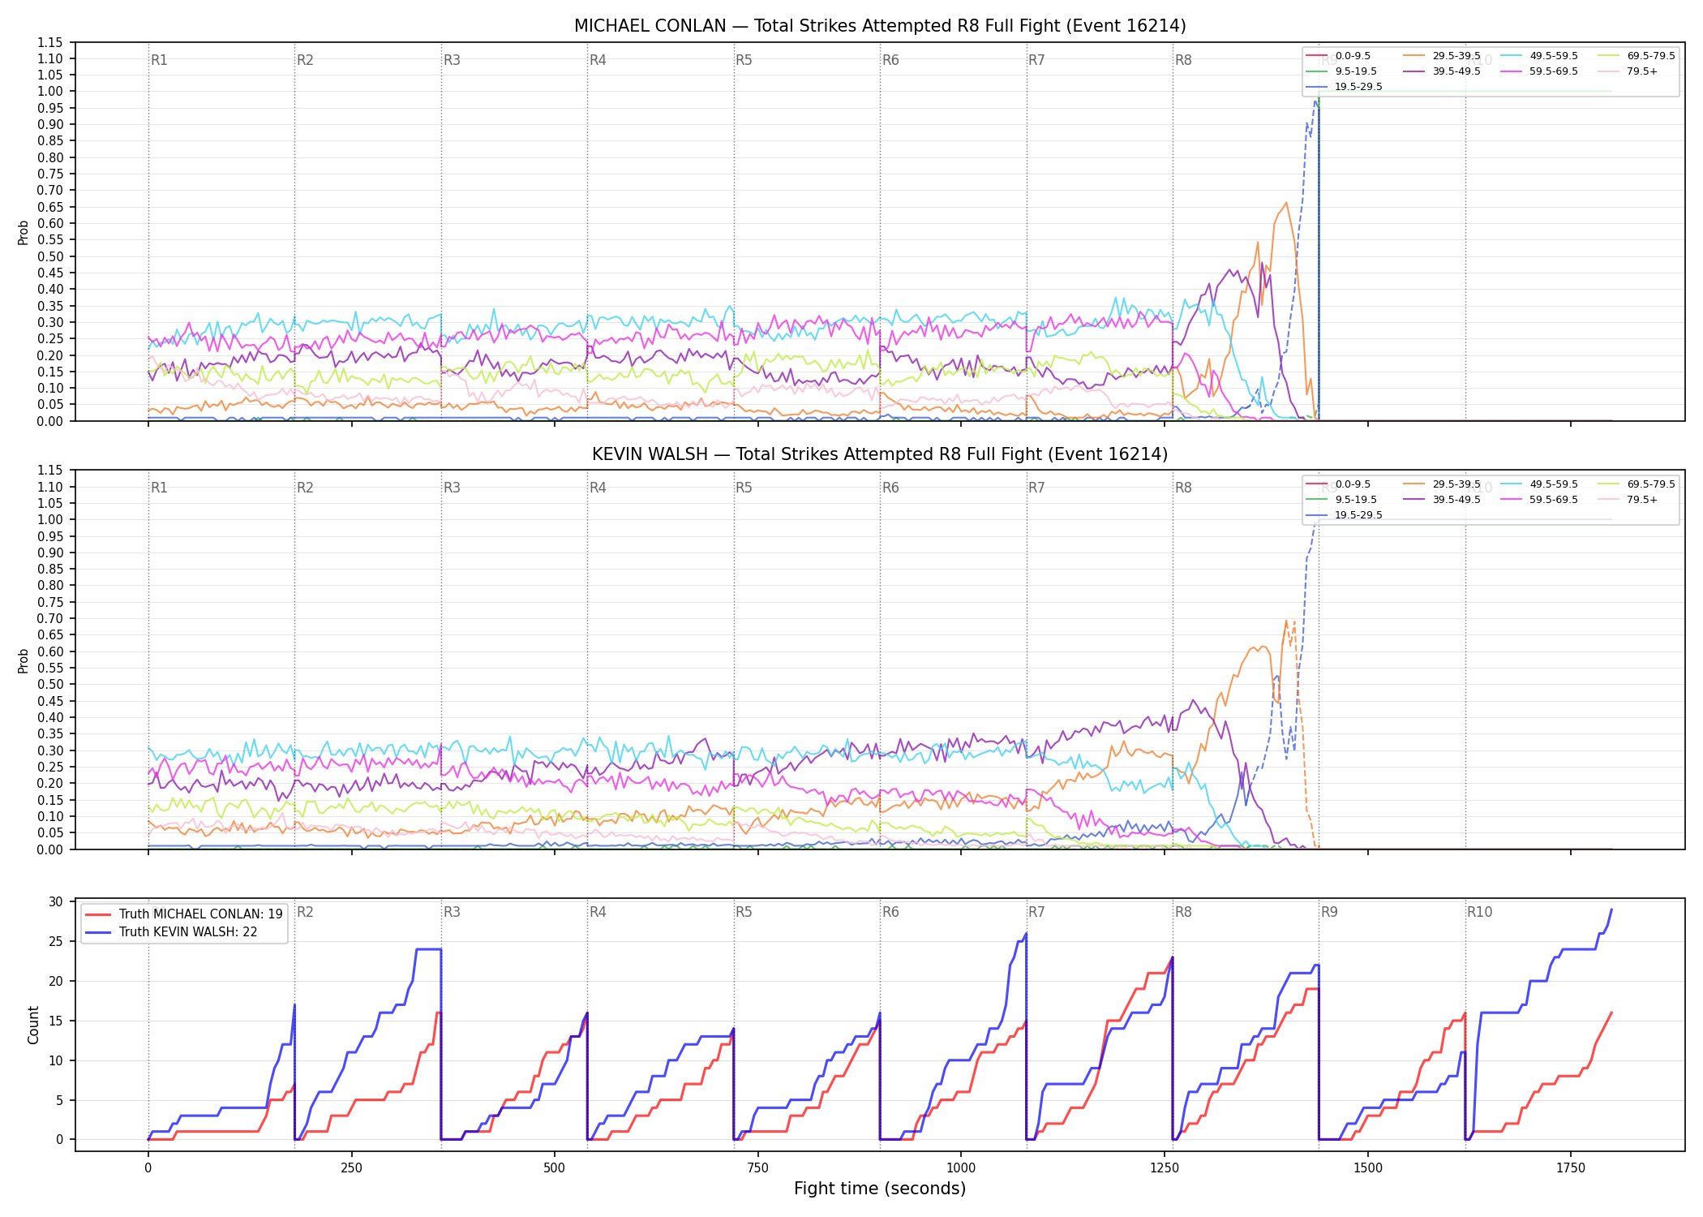Click x-axis tick label 250
1703x1217 pixels.
[x=351, y=1168]
